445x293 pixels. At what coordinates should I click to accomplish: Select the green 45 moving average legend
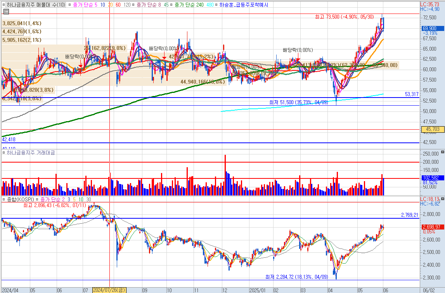click(166, 5)
